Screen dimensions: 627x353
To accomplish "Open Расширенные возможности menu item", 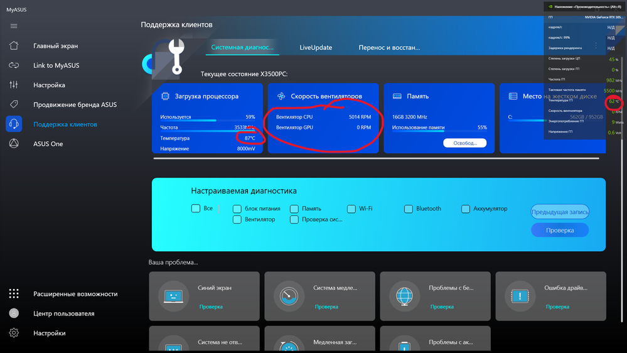I will [75, 294].
